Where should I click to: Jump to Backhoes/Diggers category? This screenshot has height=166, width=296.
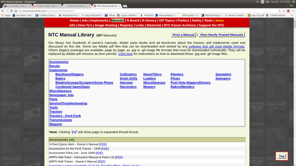click(69, 74)
